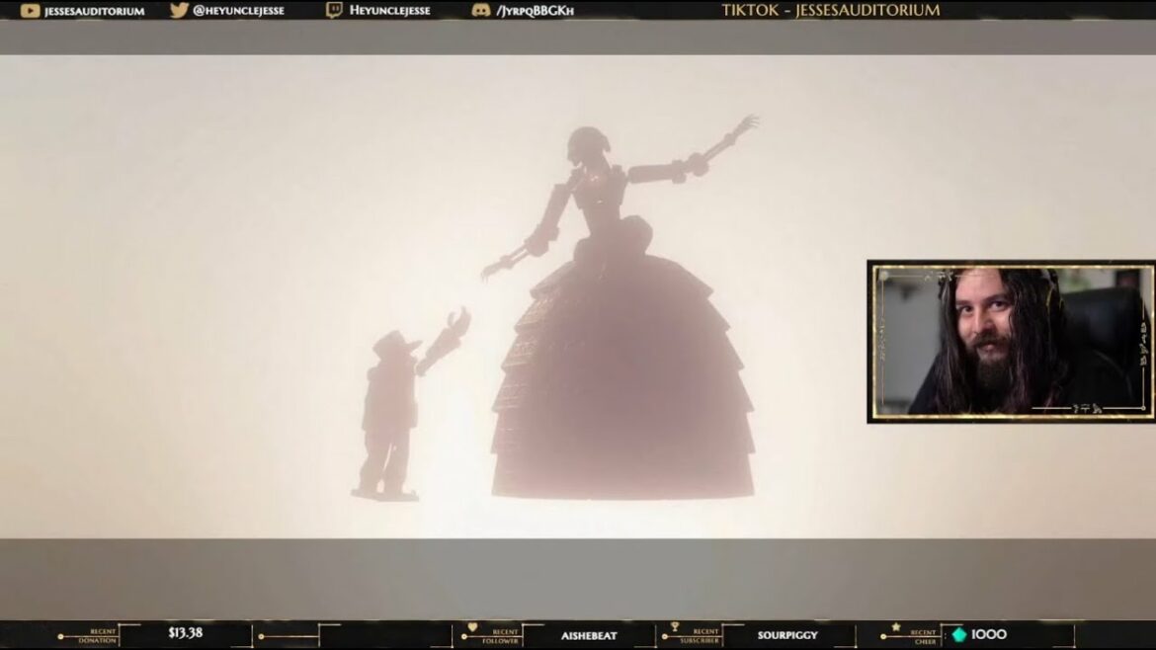
Task: Click the teal bits gem icon
Action: point(958,634)
